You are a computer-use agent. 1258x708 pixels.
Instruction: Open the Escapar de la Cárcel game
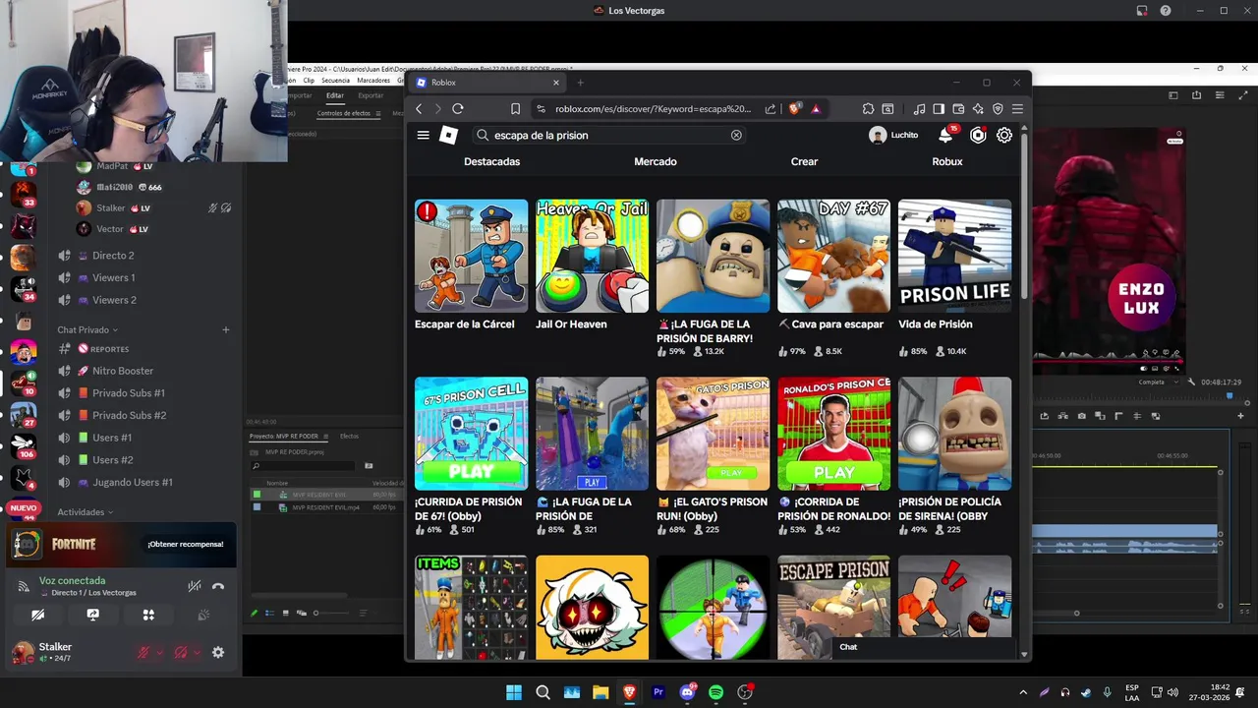click(x=471, y=265)
